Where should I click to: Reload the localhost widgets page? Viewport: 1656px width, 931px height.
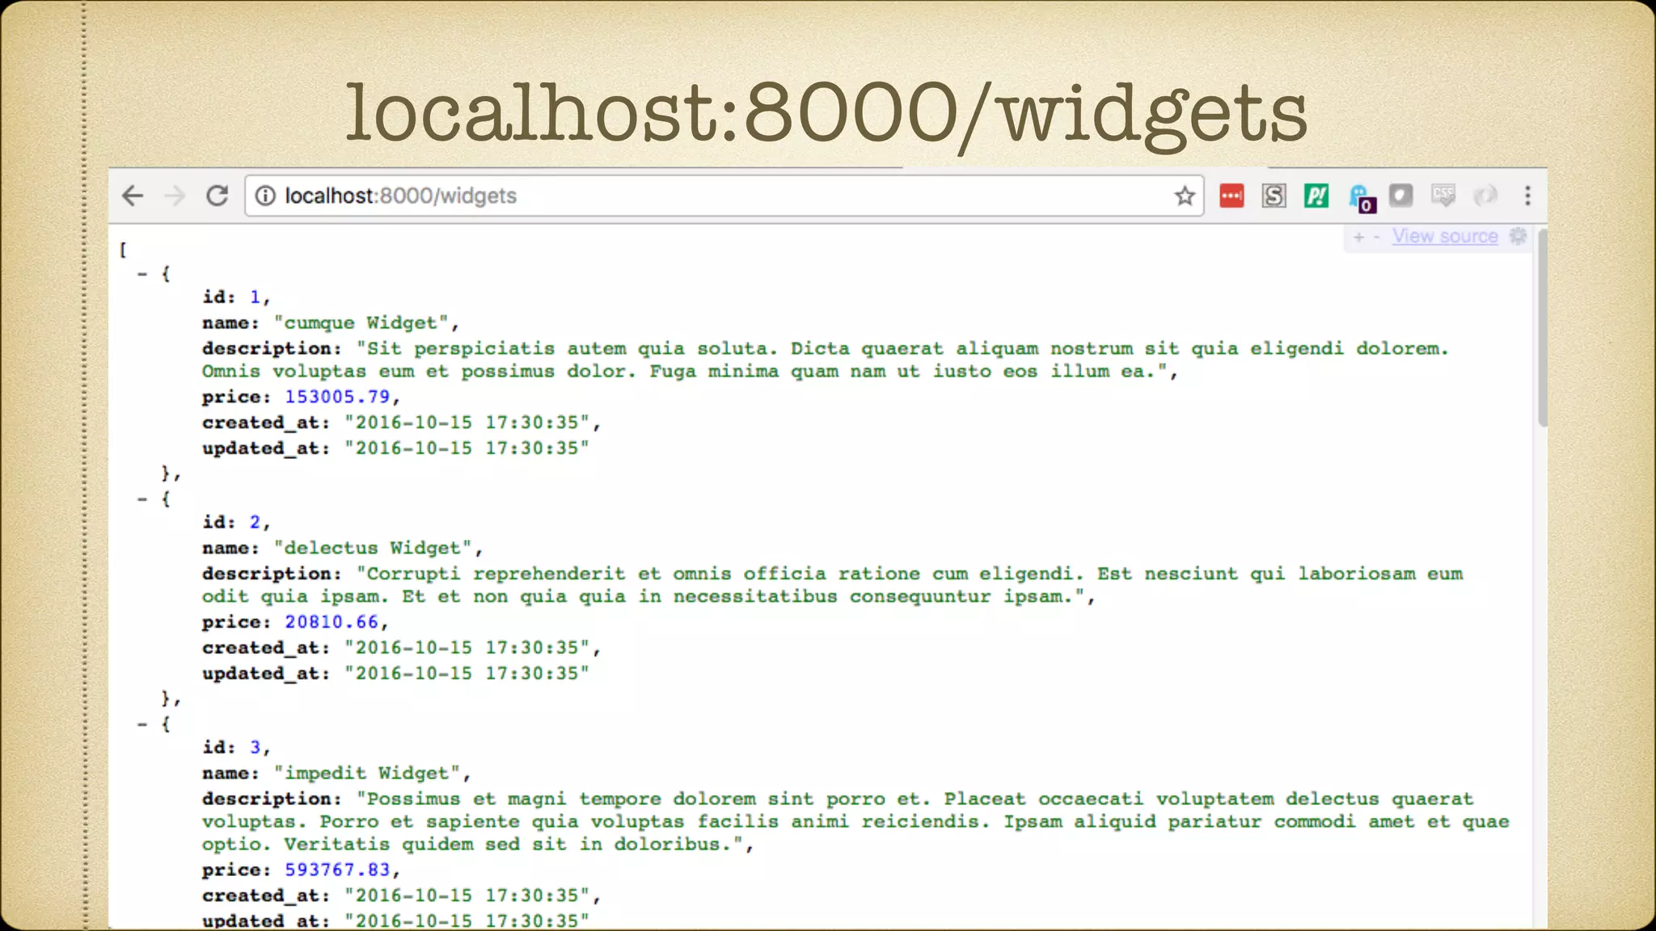[x=217, y=196]
